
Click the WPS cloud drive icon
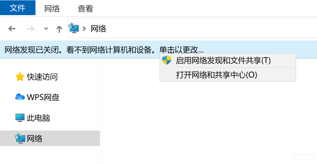[20, 97]
